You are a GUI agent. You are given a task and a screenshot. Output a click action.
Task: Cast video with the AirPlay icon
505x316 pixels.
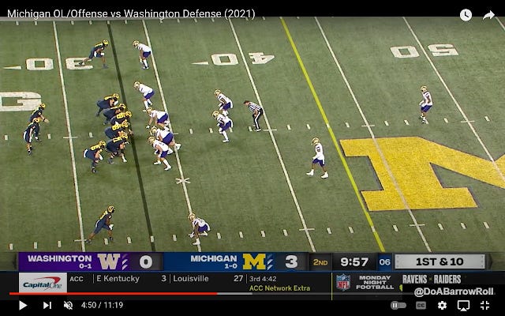[463, 305]
